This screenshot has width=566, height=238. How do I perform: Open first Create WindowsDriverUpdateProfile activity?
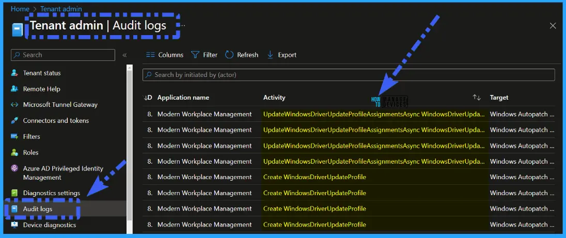pyautogui.click(x=315, y=177)
